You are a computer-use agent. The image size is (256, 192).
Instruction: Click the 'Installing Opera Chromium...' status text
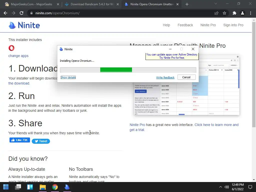pyautogui.click(x=77, y=61)
